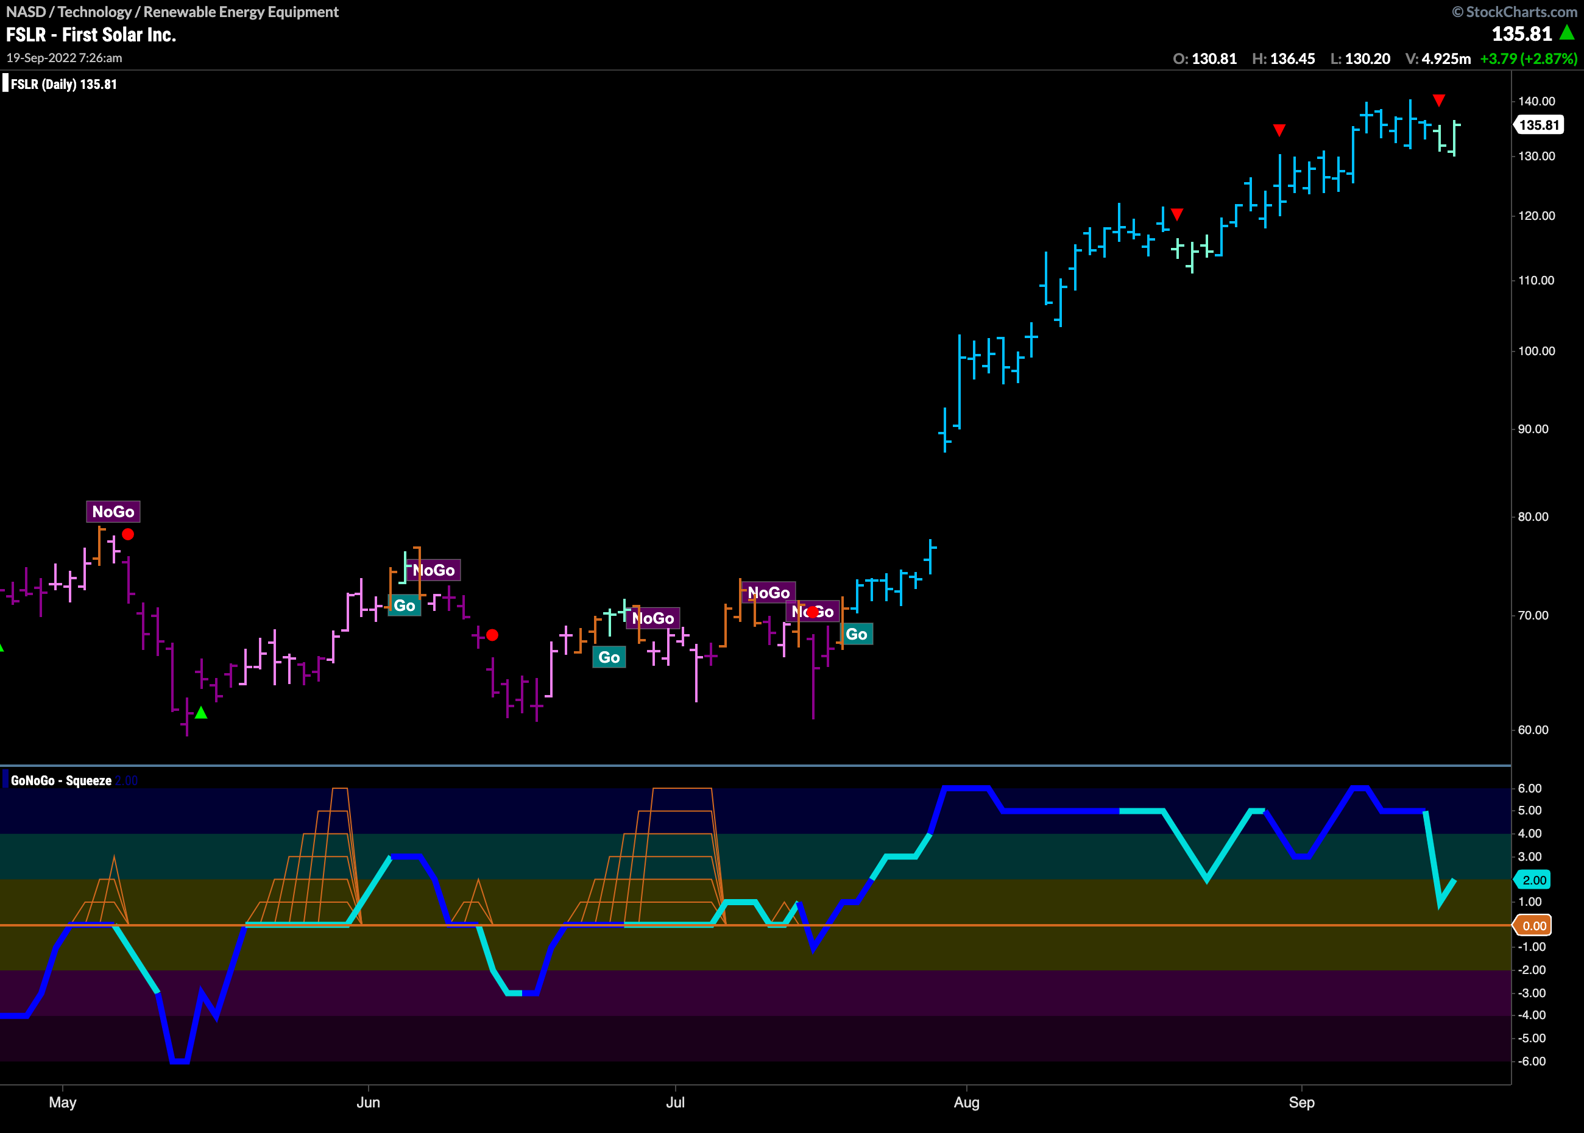Click the cyan 2.00 oscillator value tag
This screenshot has width=1584, height=1133.
(x=1532, y=880)
